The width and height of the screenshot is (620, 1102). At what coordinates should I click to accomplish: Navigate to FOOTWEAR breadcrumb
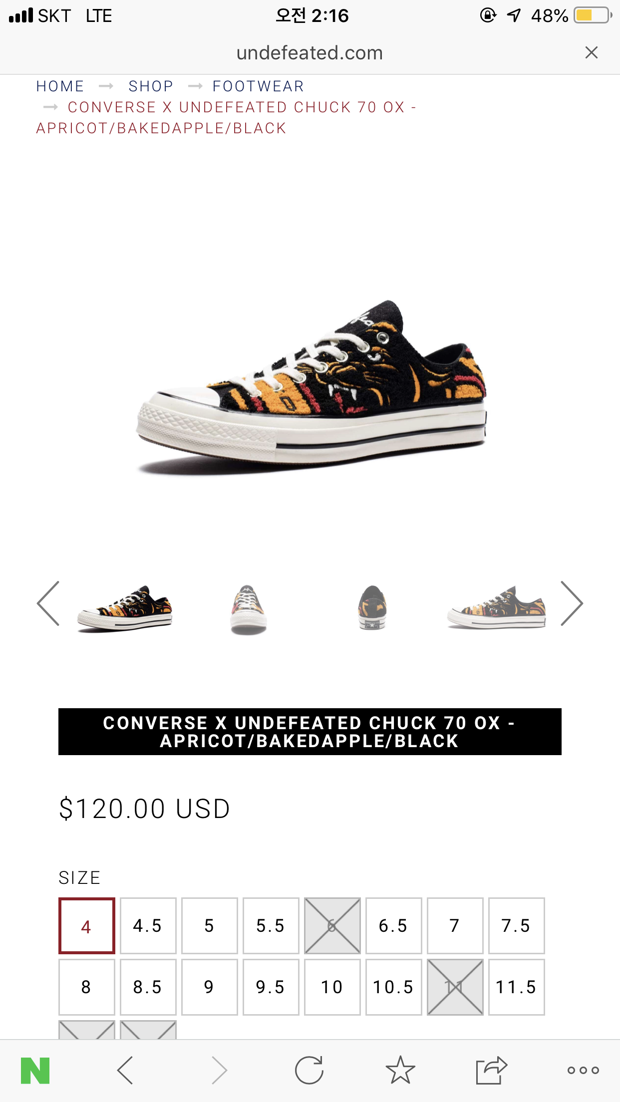point(259,86)
